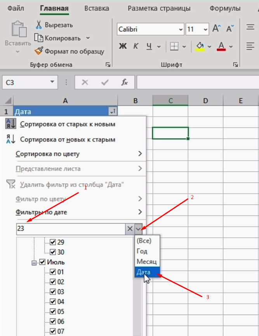
Task: Click sort old to new icon
Action: tap(10, 124)
